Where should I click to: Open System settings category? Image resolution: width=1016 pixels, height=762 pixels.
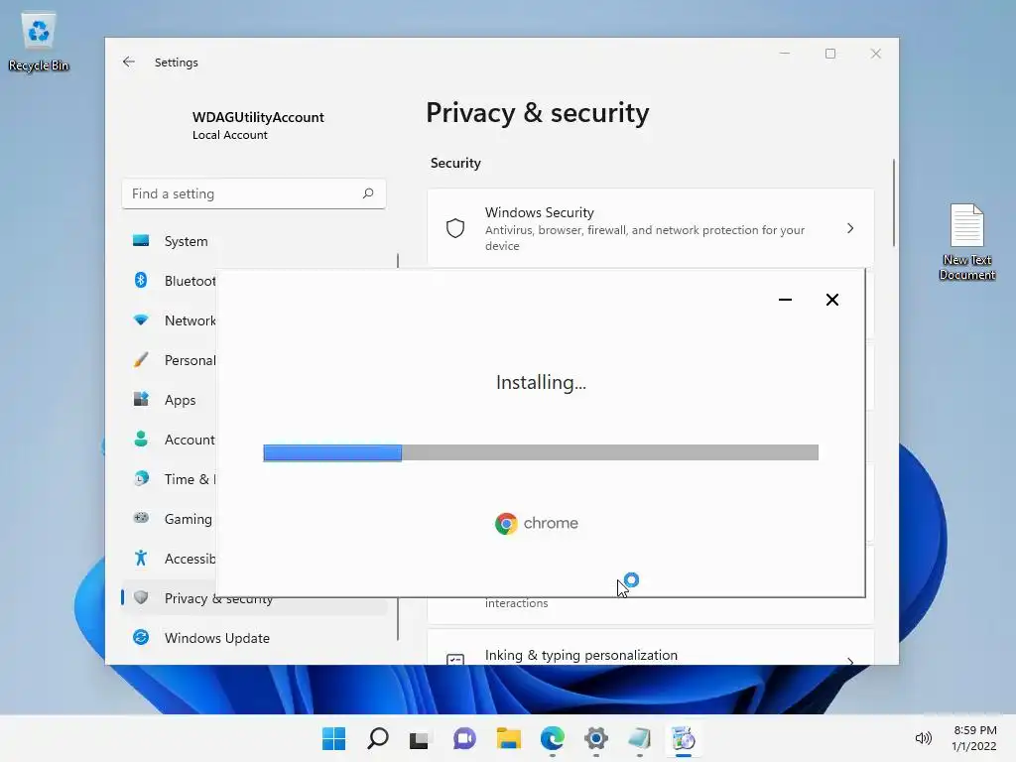point(254,241)
